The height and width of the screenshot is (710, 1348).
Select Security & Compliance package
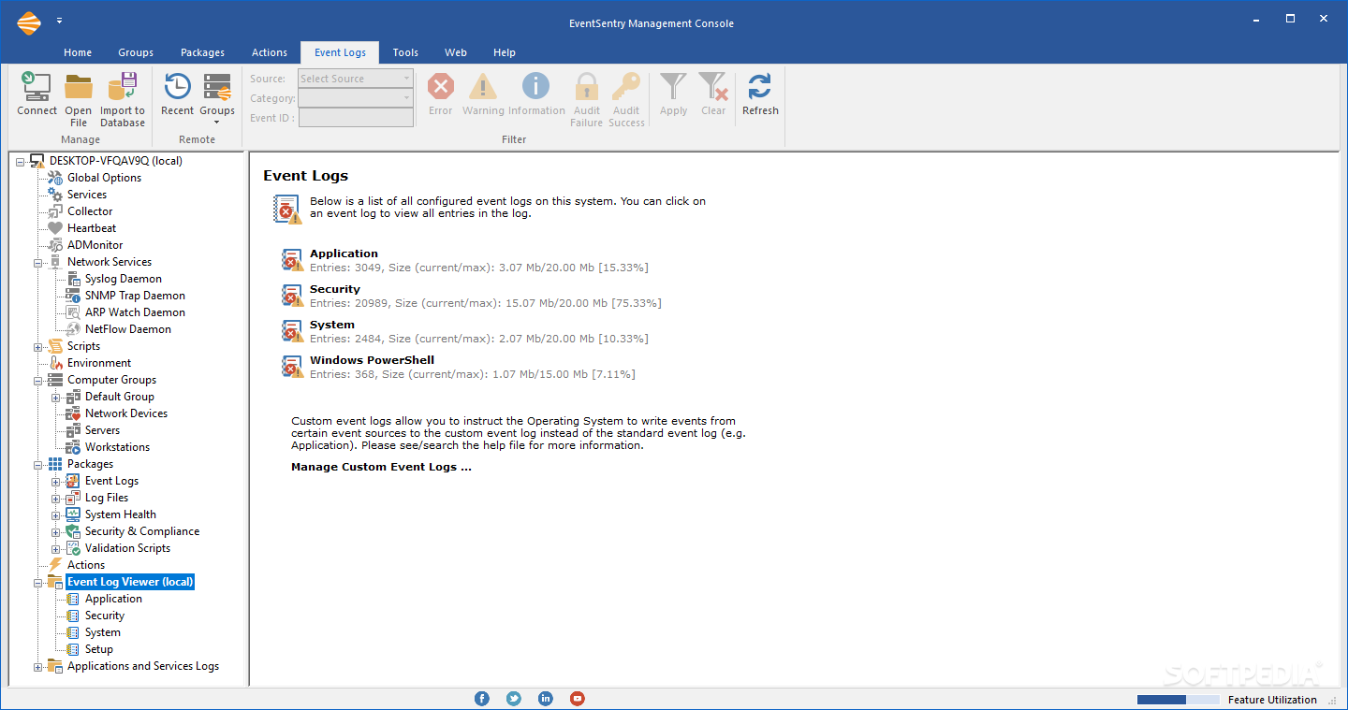142,531
